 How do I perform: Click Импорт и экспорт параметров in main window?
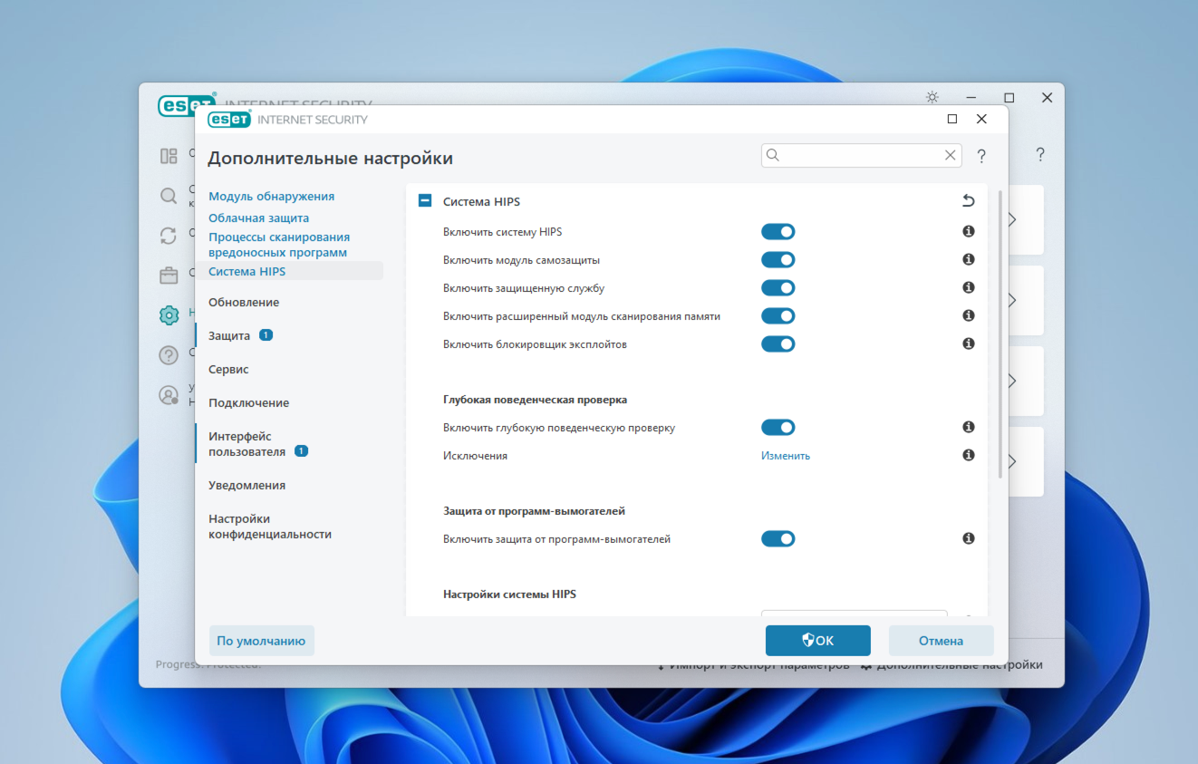pos(753,665)
